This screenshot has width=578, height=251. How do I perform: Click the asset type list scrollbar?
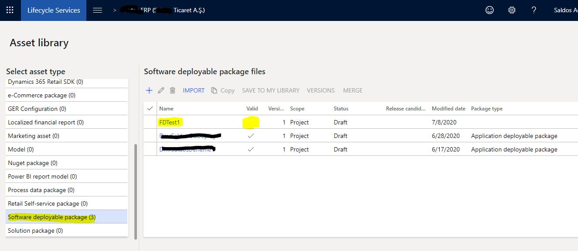[136, 191]
